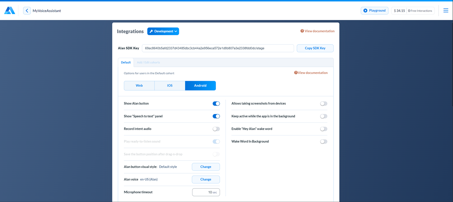The height and width of the screenshot is (202, 453).
Task: Click the Alan logo icon
Action: click(9, 11)
